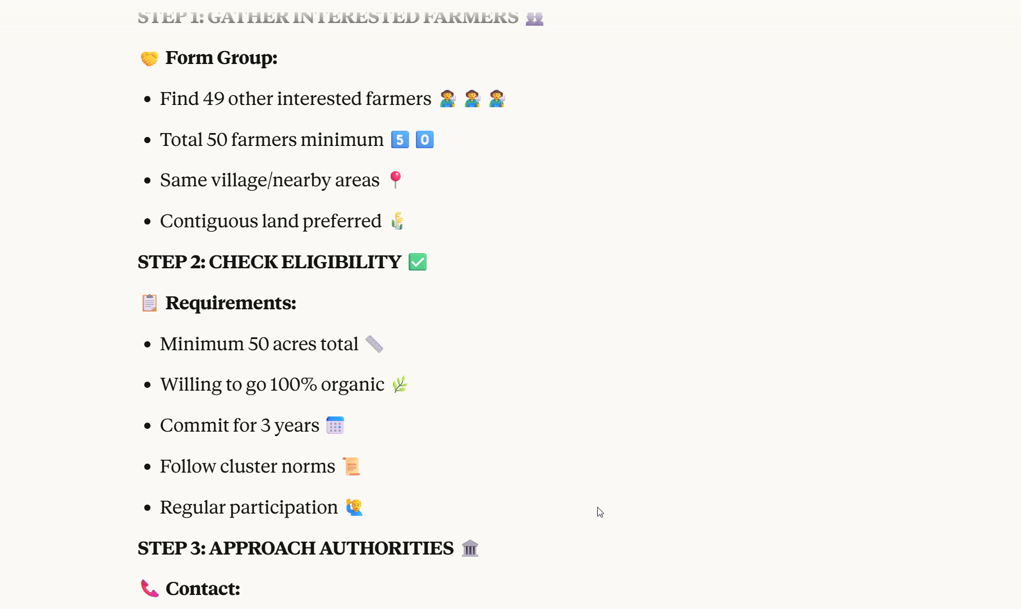Screen dimensions: 1021x609
Task: Click the red pushpin emoji
Action: point(395,180)
